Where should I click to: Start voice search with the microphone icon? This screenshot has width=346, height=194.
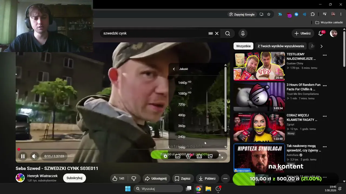[243, 33]
